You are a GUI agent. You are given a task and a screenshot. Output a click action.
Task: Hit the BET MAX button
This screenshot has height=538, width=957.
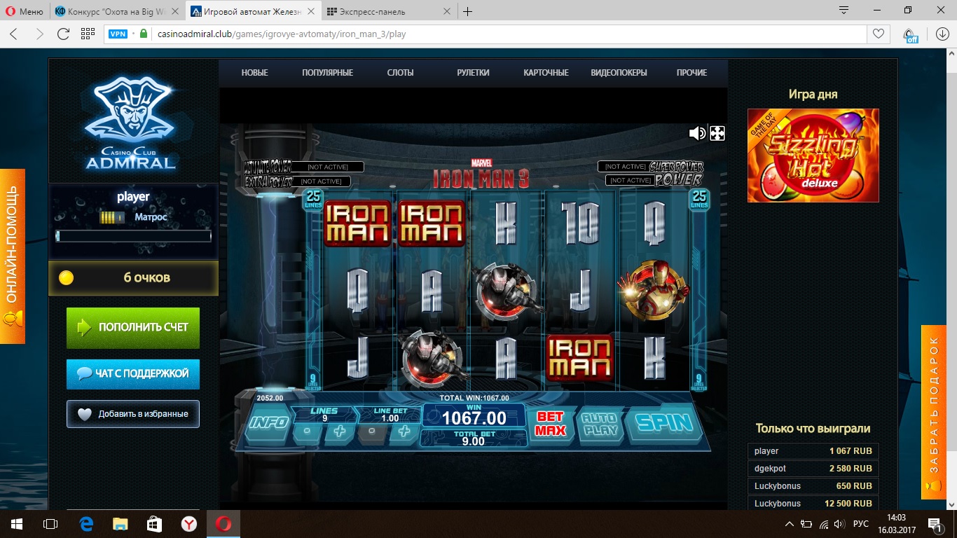click(x=550, y=423)
